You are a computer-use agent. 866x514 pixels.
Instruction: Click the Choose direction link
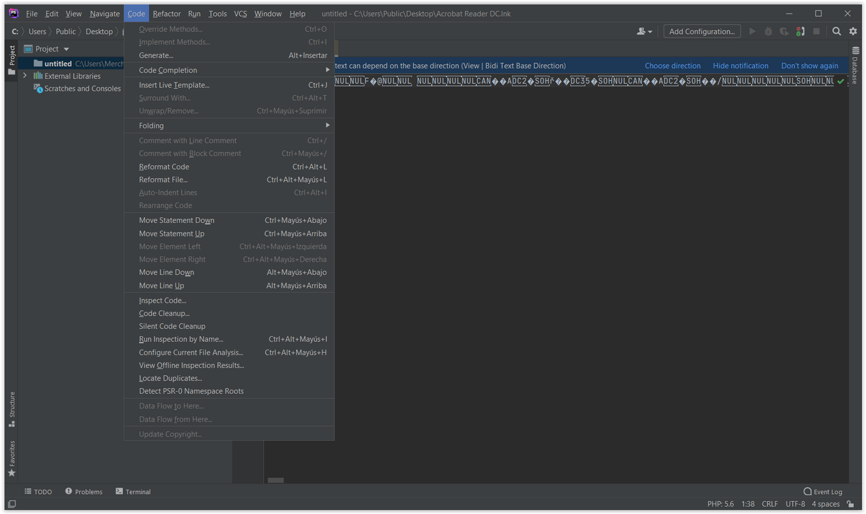coord(673,66)
